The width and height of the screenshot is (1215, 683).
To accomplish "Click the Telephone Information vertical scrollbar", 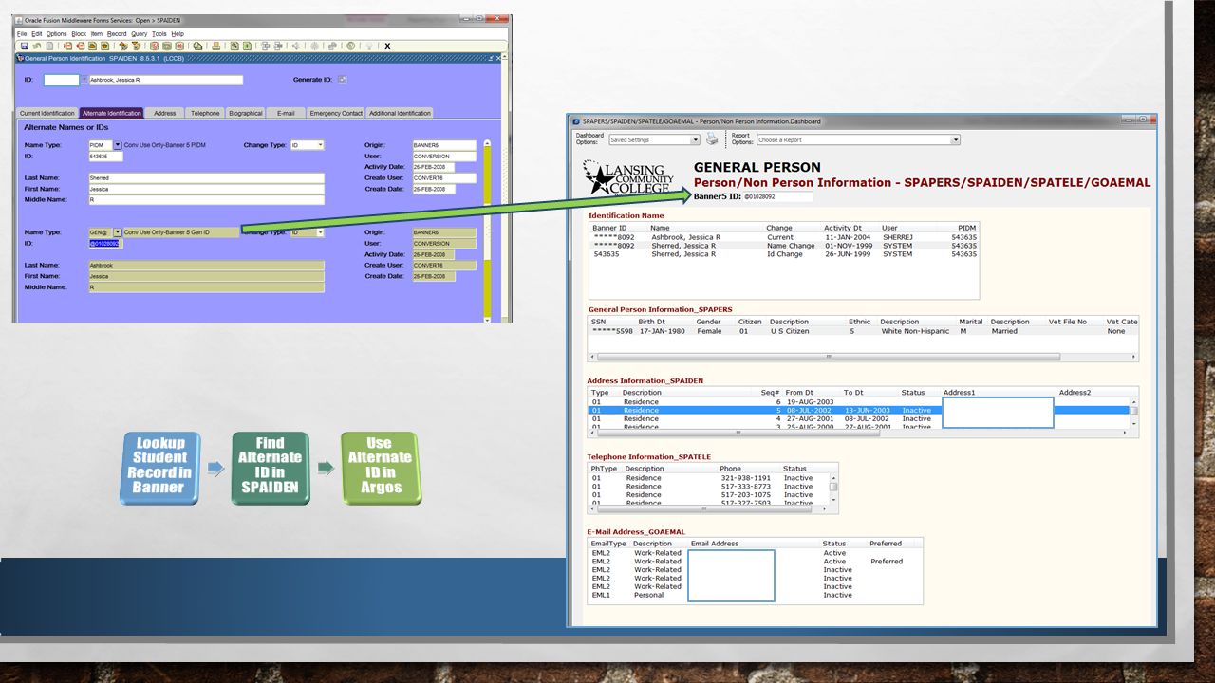I will click(x=833, y=488).
